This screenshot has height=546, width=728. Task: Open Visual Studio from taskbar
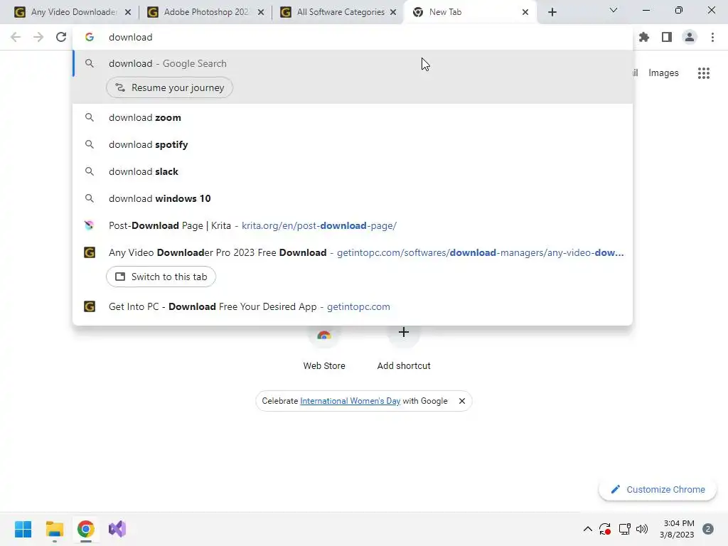pos(117,529)
